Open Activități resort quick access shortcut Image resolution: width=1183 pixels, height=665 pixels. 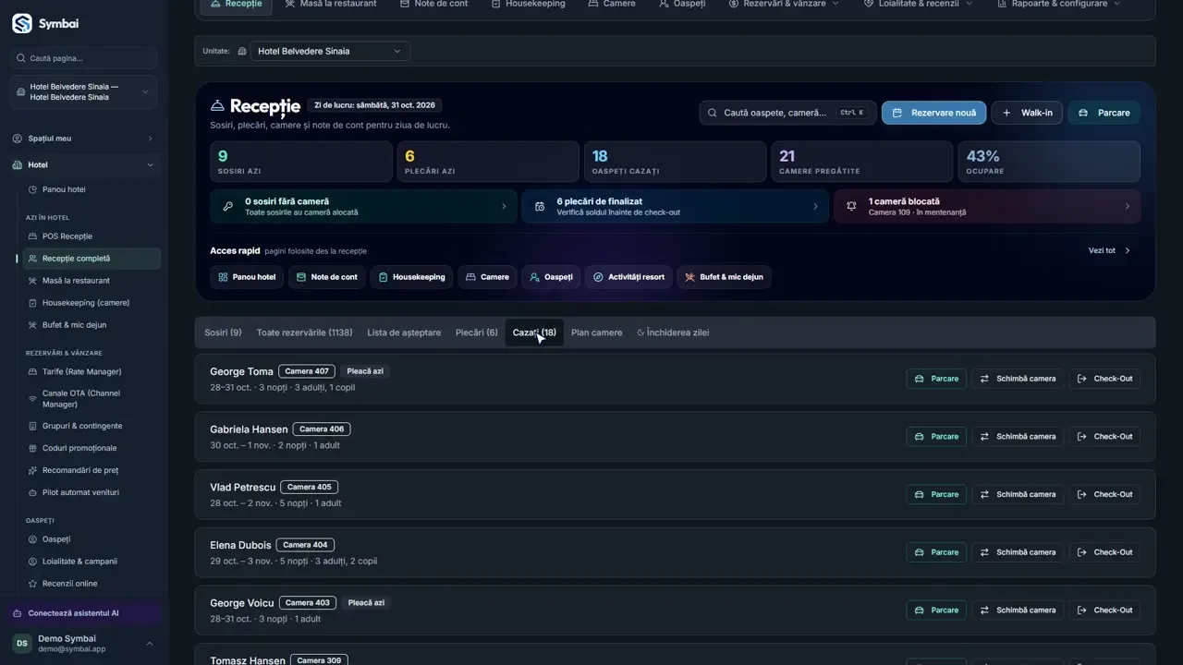[x=628, y=277]
